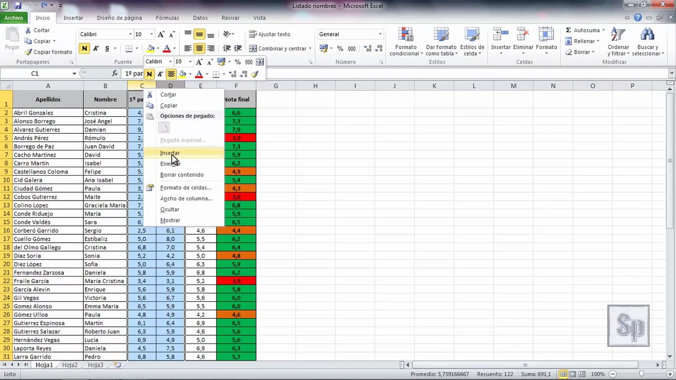676x380 pixels.
Task: Align text left in ribbon
Action: 188,49
